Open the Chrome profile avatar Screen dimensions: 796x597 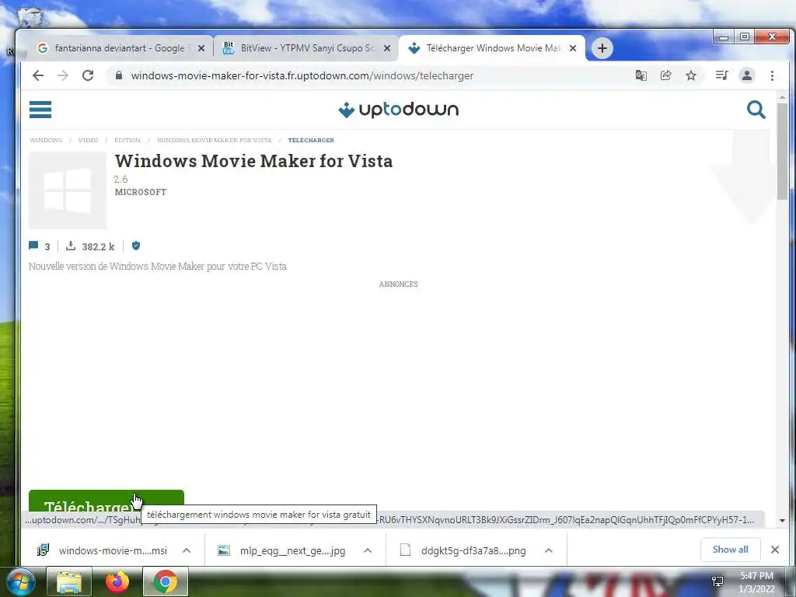tap(747, 75)
